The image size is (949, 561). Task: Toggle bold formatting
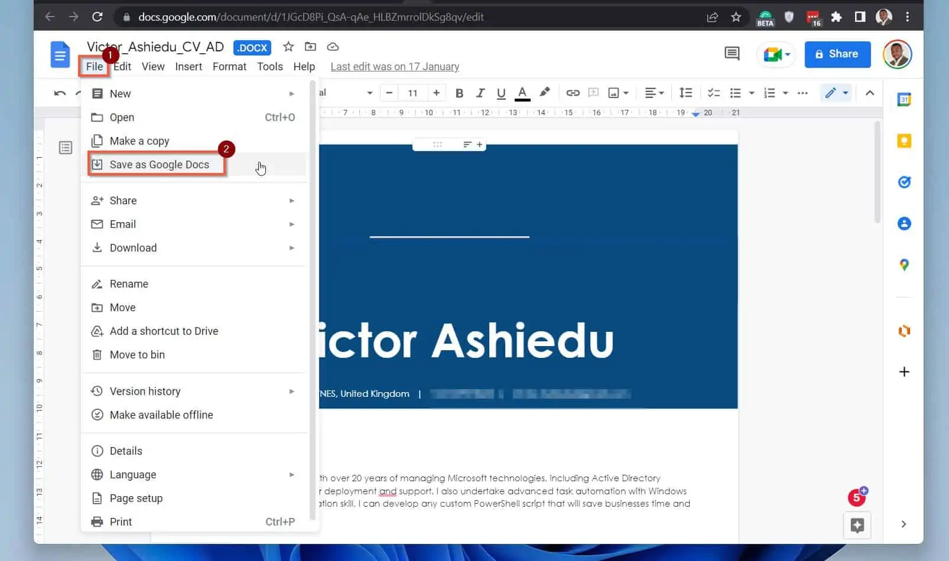[x=459, y=93]
